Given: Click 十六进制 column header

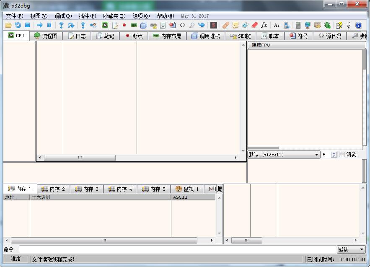Looking at the screenshot, I should pos(101,197).
